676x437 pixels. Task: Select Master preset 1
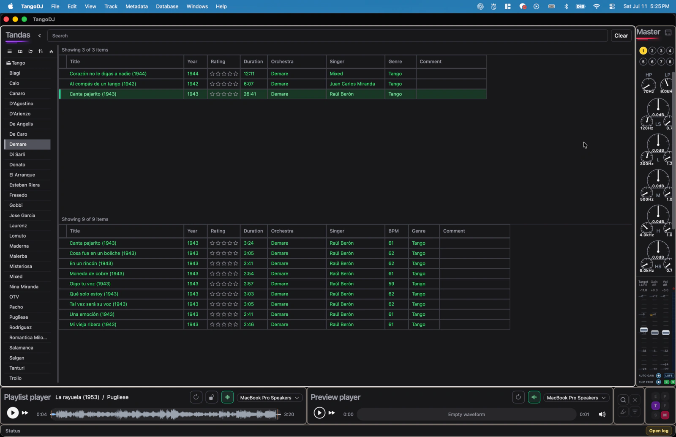point(643,51)
